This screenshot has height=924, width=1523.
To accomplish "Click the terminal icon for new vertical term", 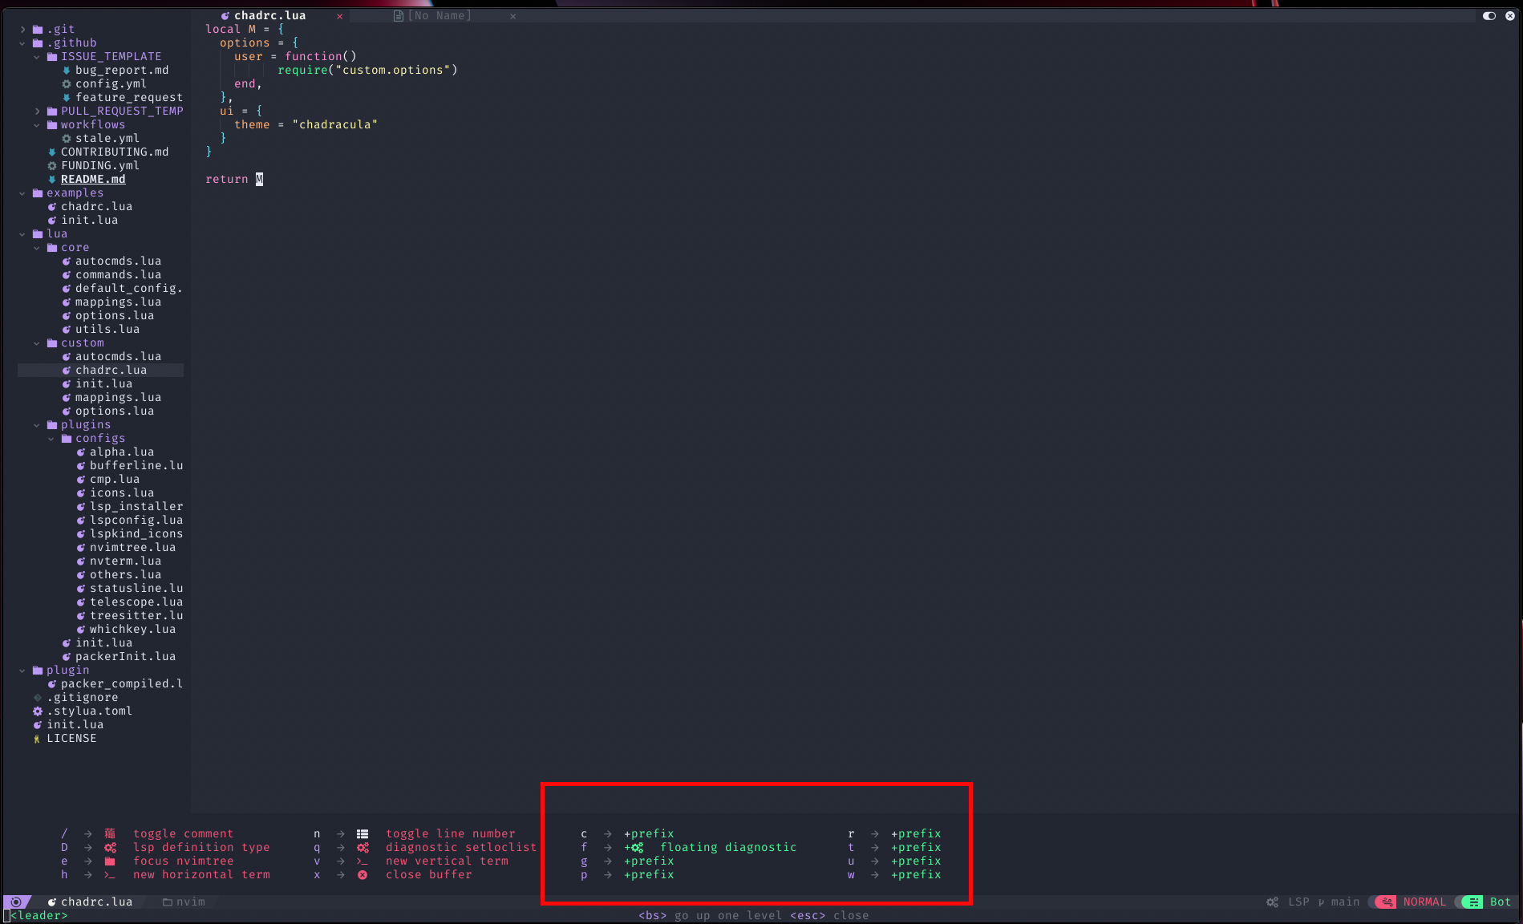I will click(x=363, y=861).
